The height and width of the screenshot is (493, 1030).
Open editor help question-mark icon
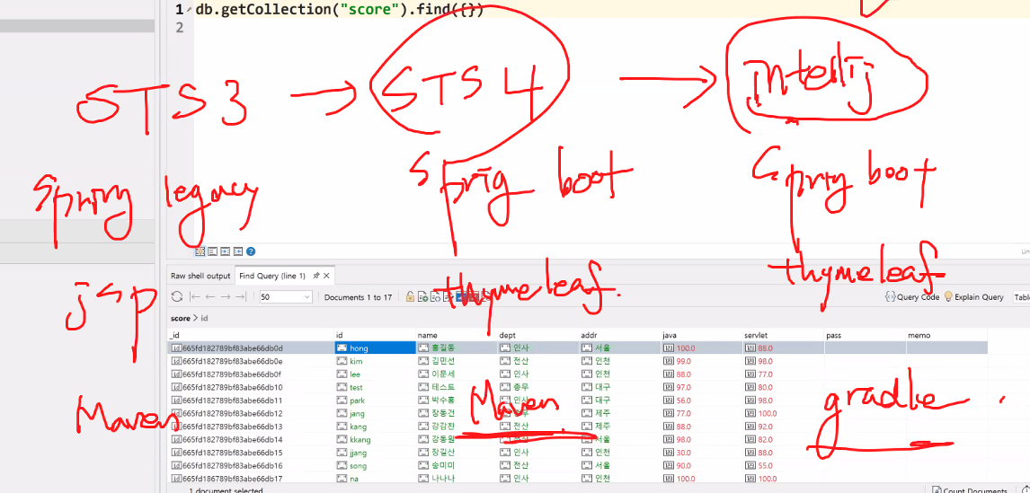point(251,251)
